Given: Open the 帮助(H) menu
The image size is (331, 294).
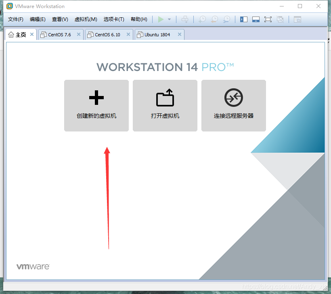Looking at the screenshot, I should click(x=139, y=19).
